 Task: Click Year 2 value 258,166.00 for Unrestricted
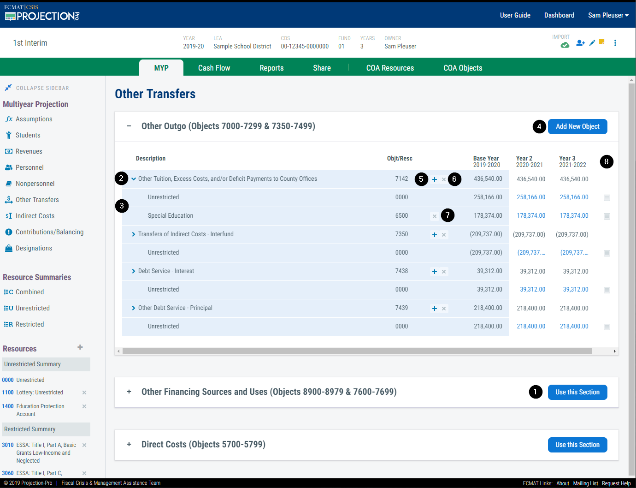tap(531, 197)
